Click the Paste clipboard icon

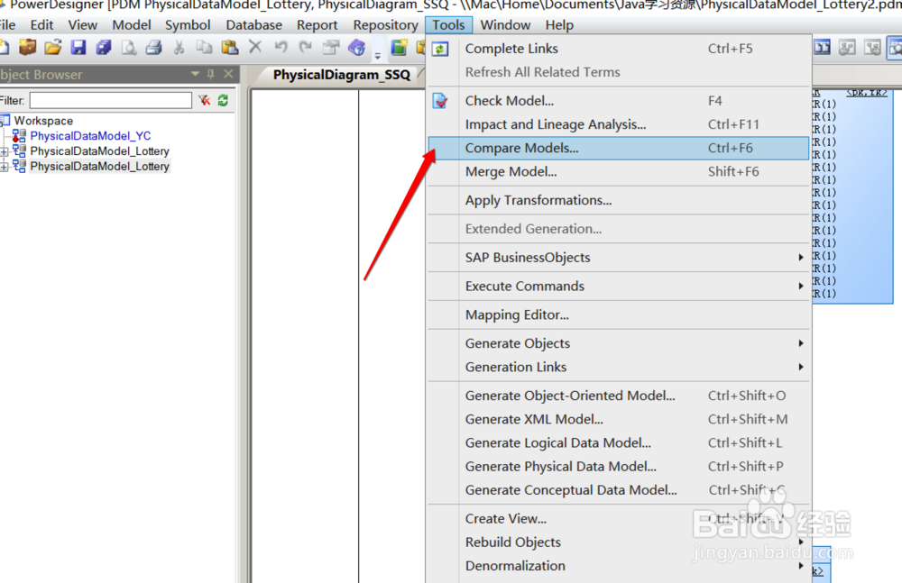229,47
